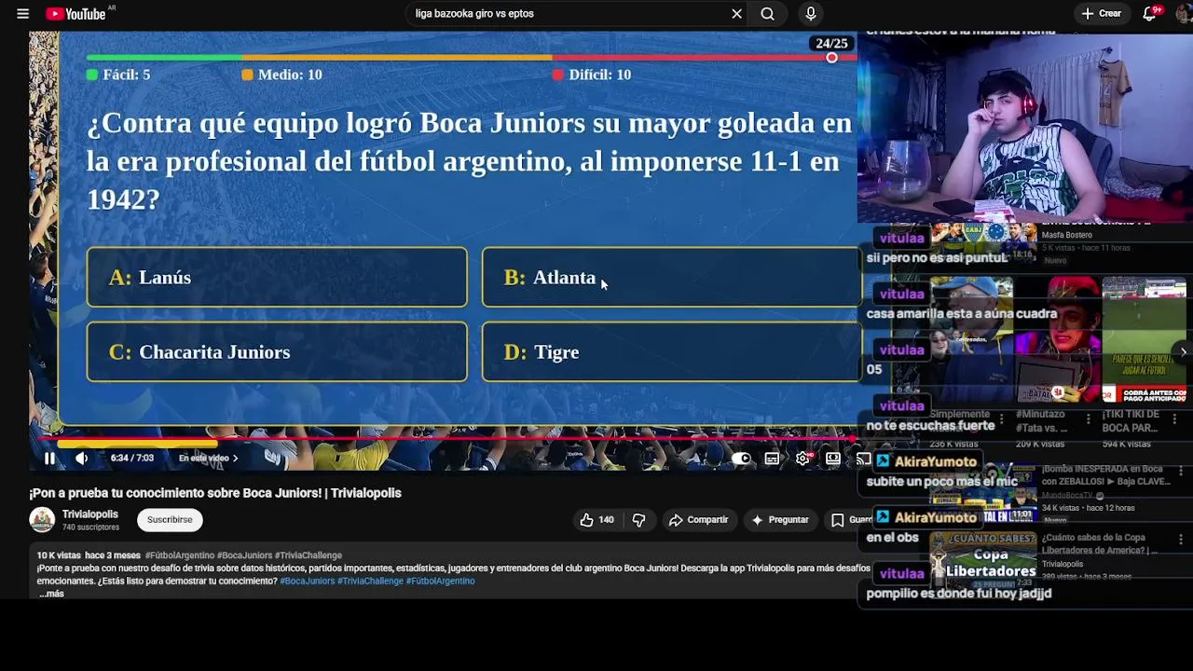Toggle autoplay switch in player
The height and width of the screenshot is (671, 1193).
pos(741,458)
